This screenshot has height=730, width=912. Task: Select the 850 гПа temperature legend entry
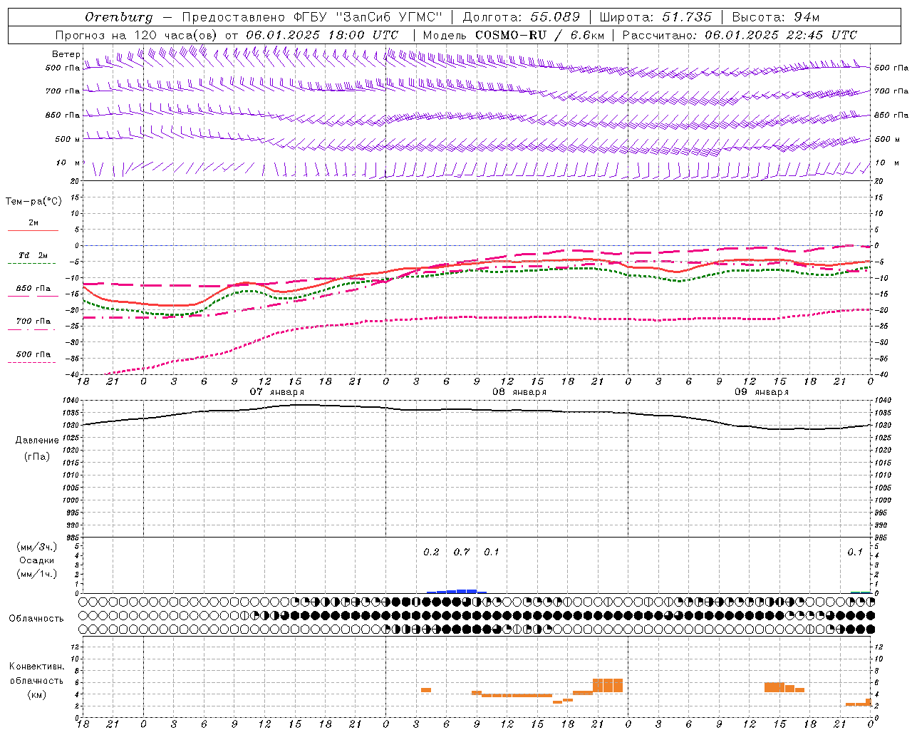point(33,289)
